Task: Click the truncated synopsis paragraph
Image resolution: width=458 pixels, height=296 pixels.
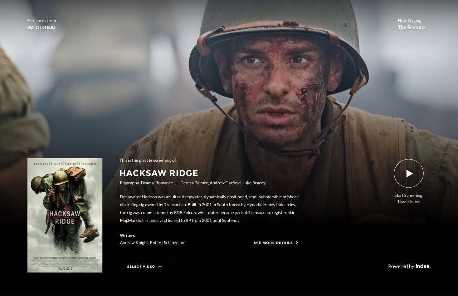Action: [x=209, y=209]
